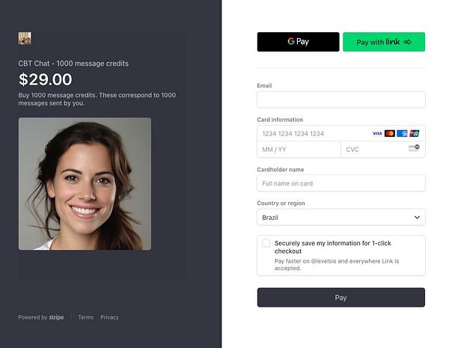
Task: Focus the card number field
Action: [x=341, y=133]
